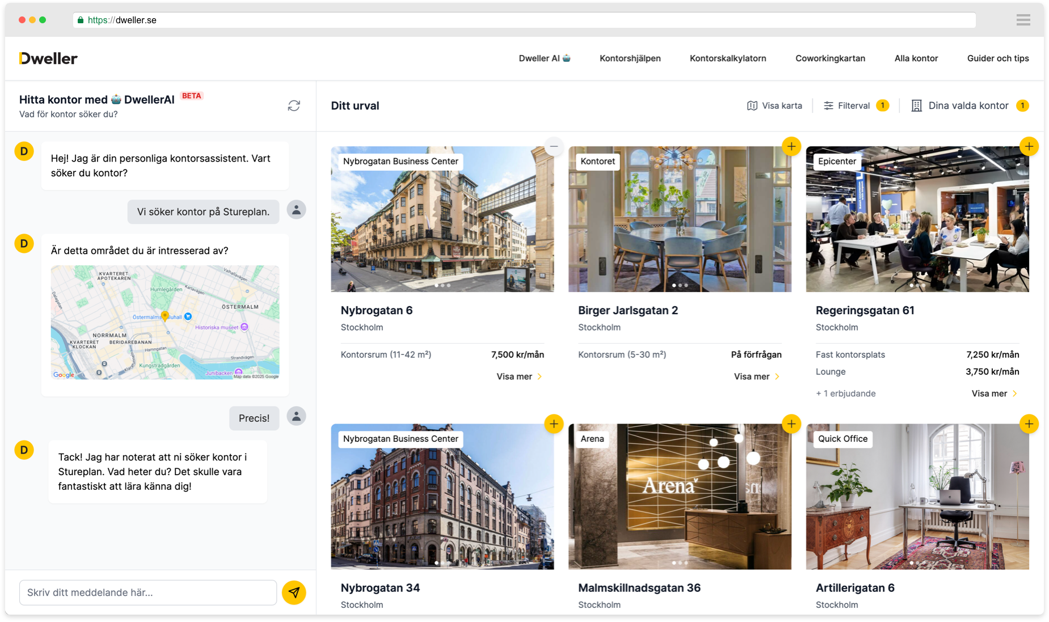Click the map pin in Stureplan map

coord(165,316)
